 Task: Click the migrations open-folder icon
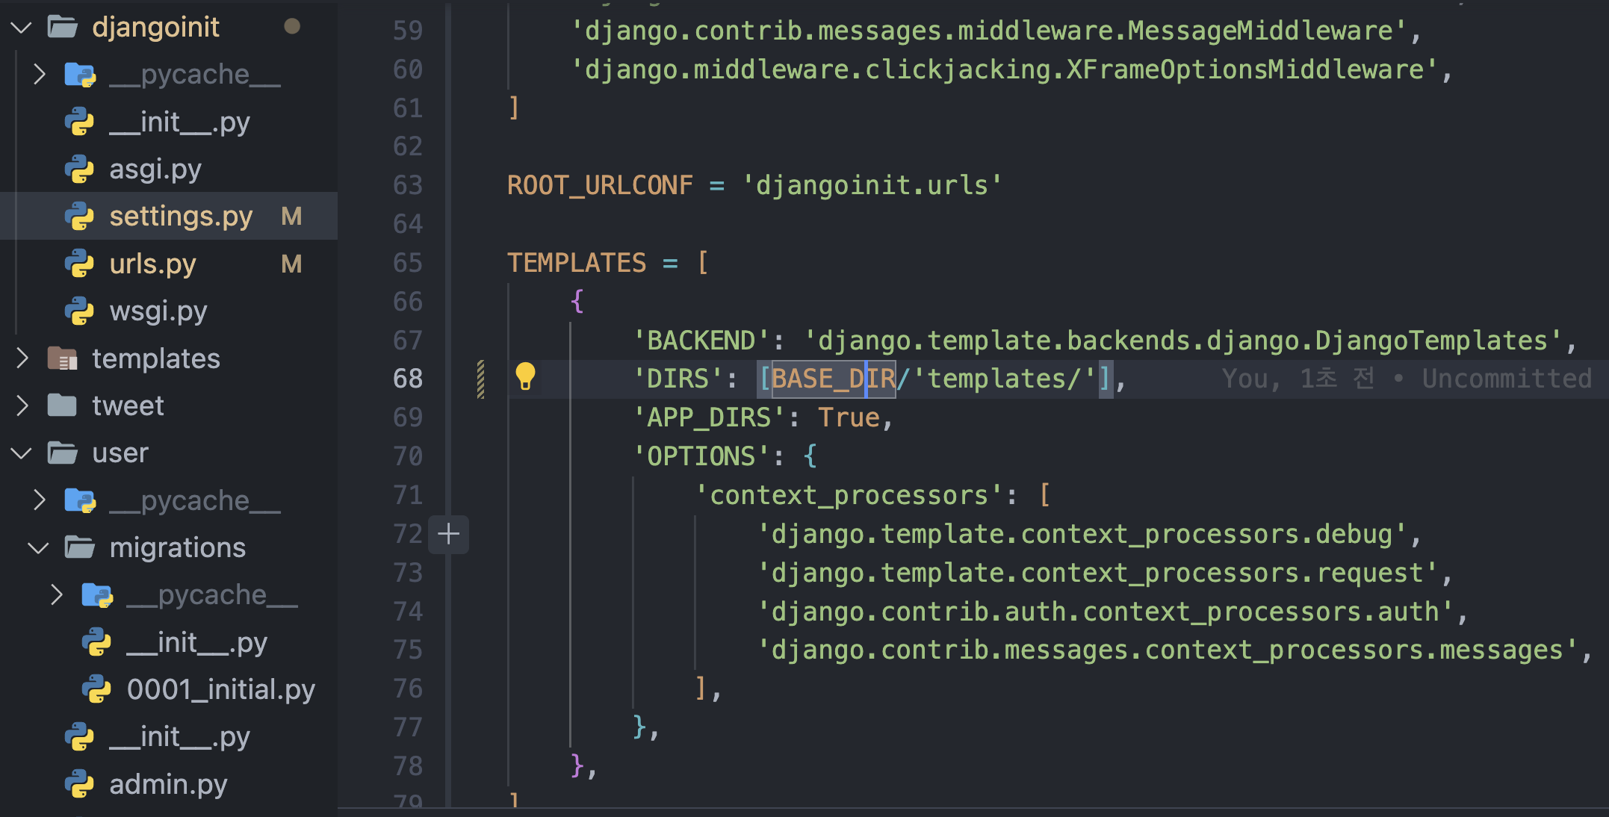80,548
